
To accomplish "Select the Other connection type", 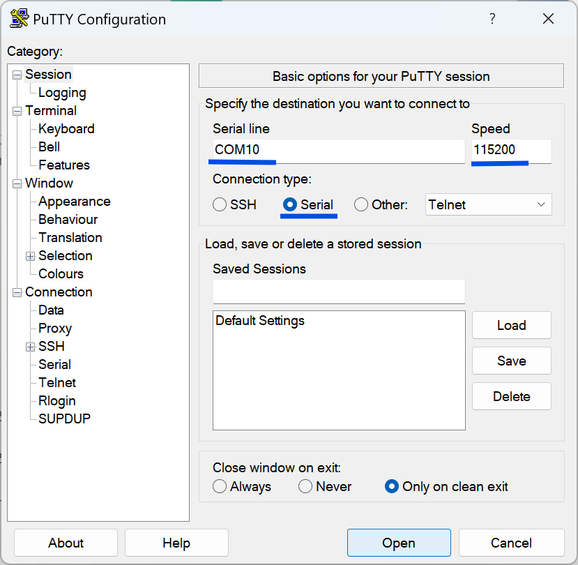I will [x=360, y=204].
